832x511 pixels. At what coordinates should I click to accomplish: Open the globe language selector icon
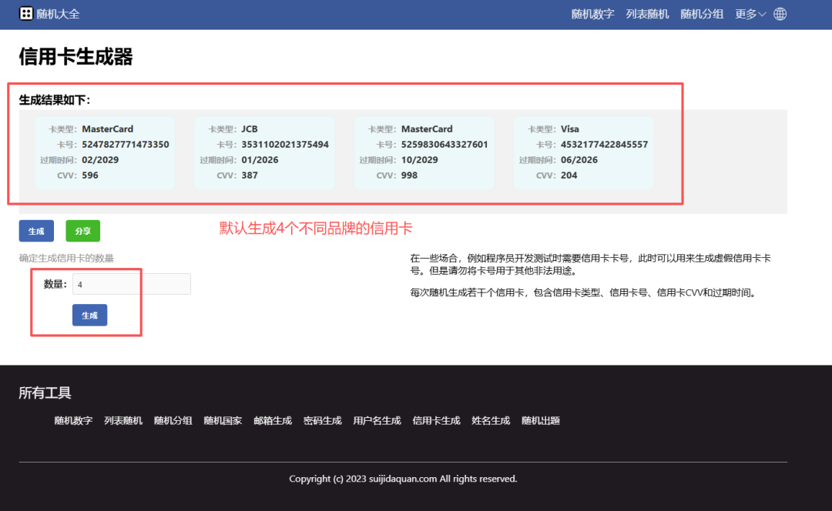[780, 14]
